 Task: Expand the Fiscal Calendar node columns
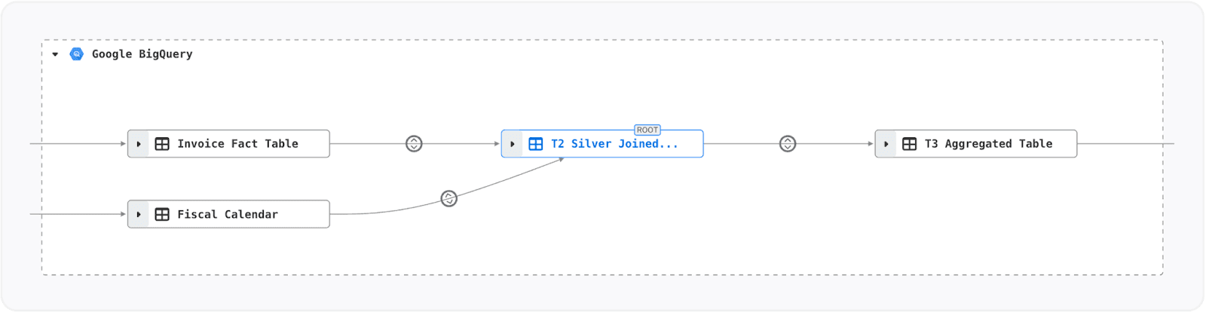(x=139, y=215)
